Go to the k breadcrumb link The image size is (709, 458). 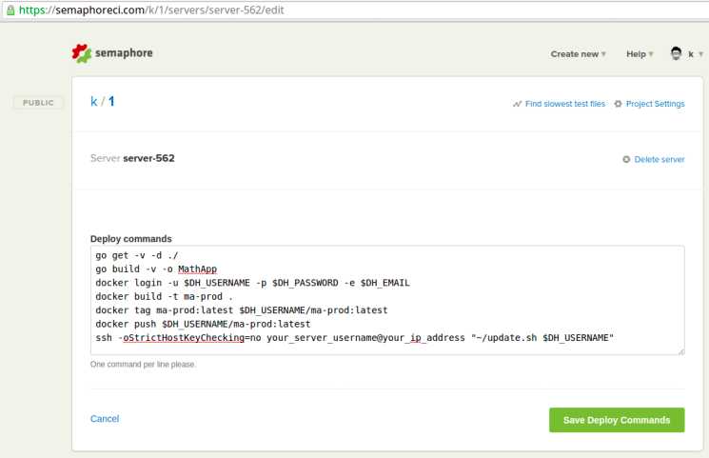pos(94,101)
